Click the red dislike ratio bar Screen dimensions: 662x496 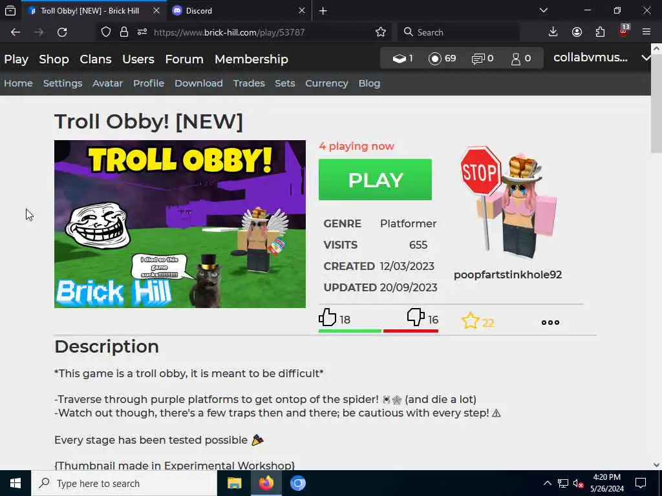click(411, 331)
